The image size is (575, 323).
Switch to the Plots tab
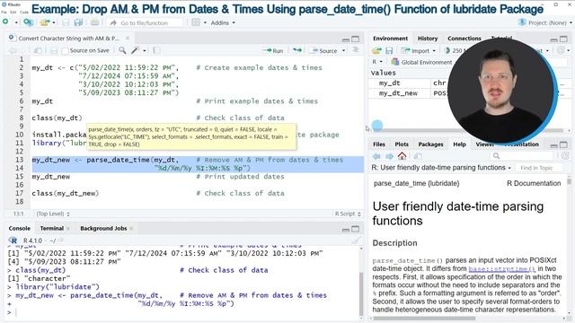pyautogui.click(x=402, y=144)
